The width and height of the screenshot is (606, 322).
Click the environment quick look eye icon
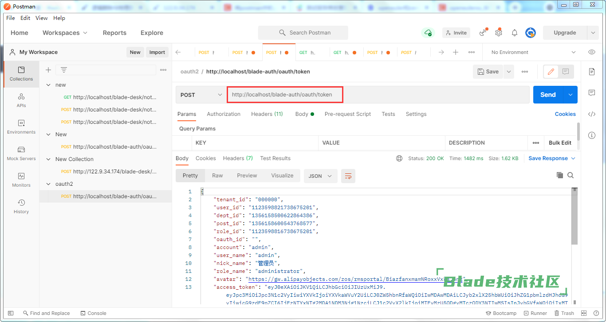(592, 52)
